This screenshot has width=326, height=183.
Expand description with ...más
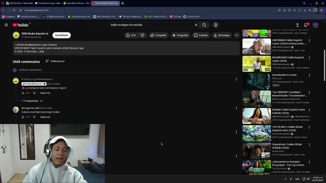pyautogui.click(x=41, y=52)
